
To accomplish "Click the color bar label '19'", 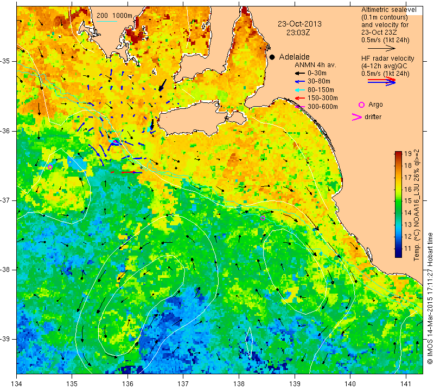I will 408,154.
